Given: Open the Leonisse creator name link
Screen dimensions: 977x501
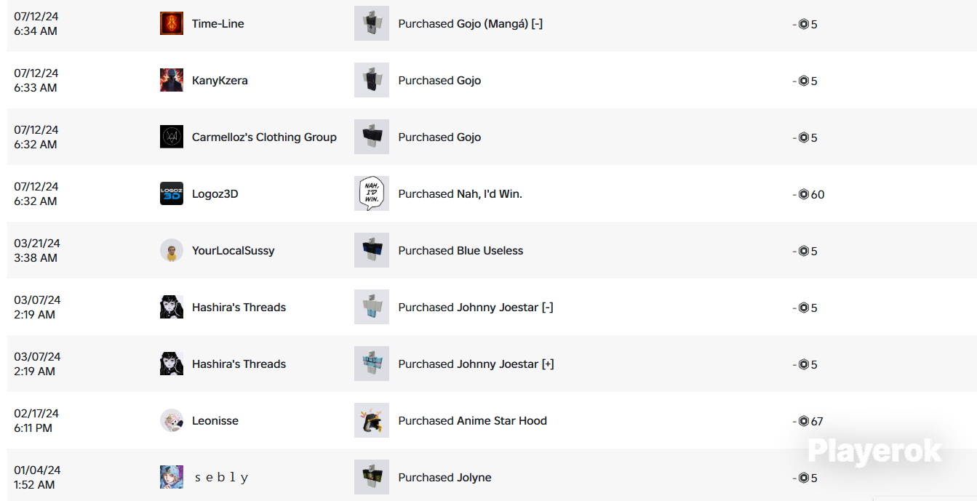Looking at the screenshot, I should tap(215, 420).
